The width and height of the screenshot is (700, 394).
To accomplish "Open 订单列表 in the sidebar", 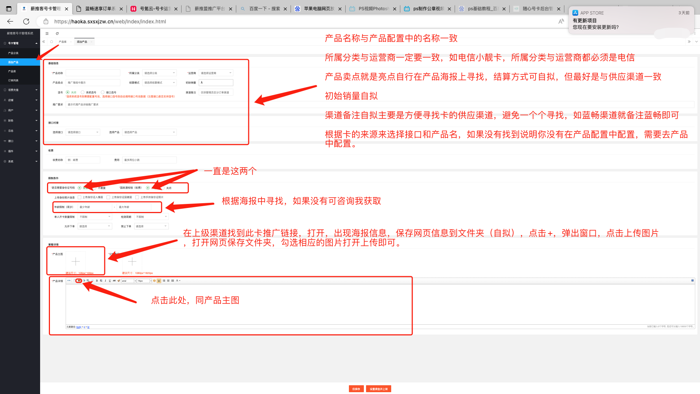I will [x=20, y=80].
